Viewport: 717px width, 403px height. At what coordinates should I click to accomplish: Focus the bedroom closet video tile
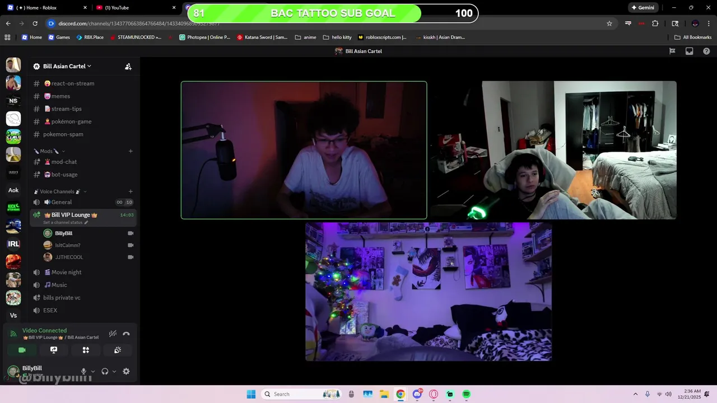(553, 150)
